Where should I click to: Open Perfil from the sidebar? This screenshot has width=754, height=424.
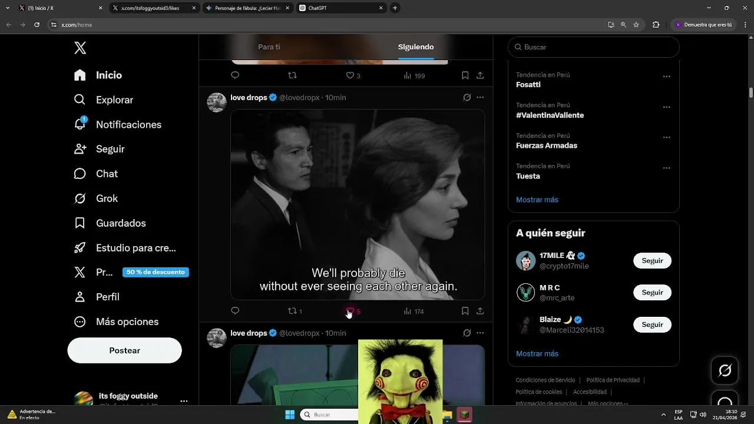pyautogui.click(x=97, y=297)
